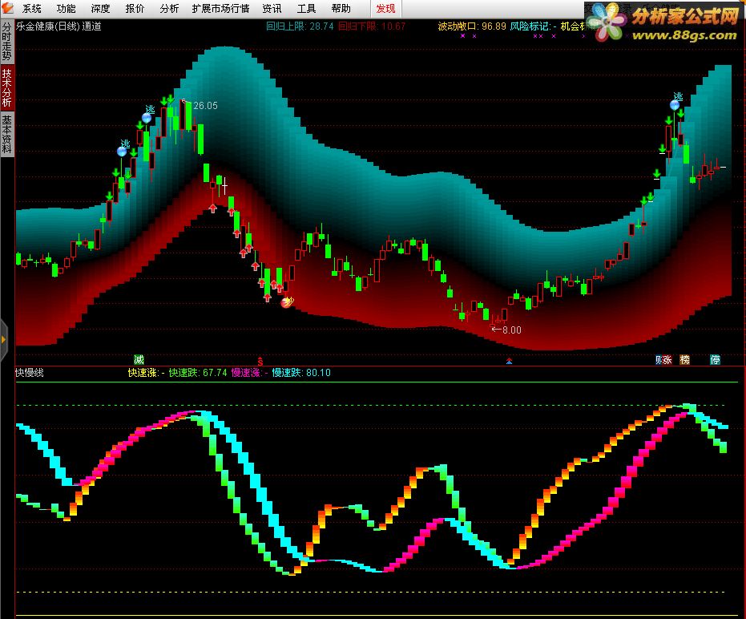Click the 榜 marker icon below chart
746x619 pixels.
tap(684, 359)
